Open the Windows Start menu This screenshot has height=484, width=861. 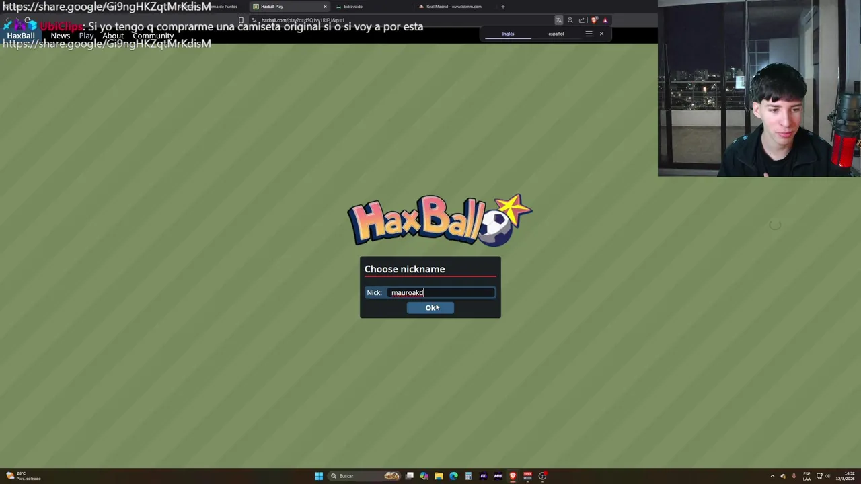click(319, 476)
